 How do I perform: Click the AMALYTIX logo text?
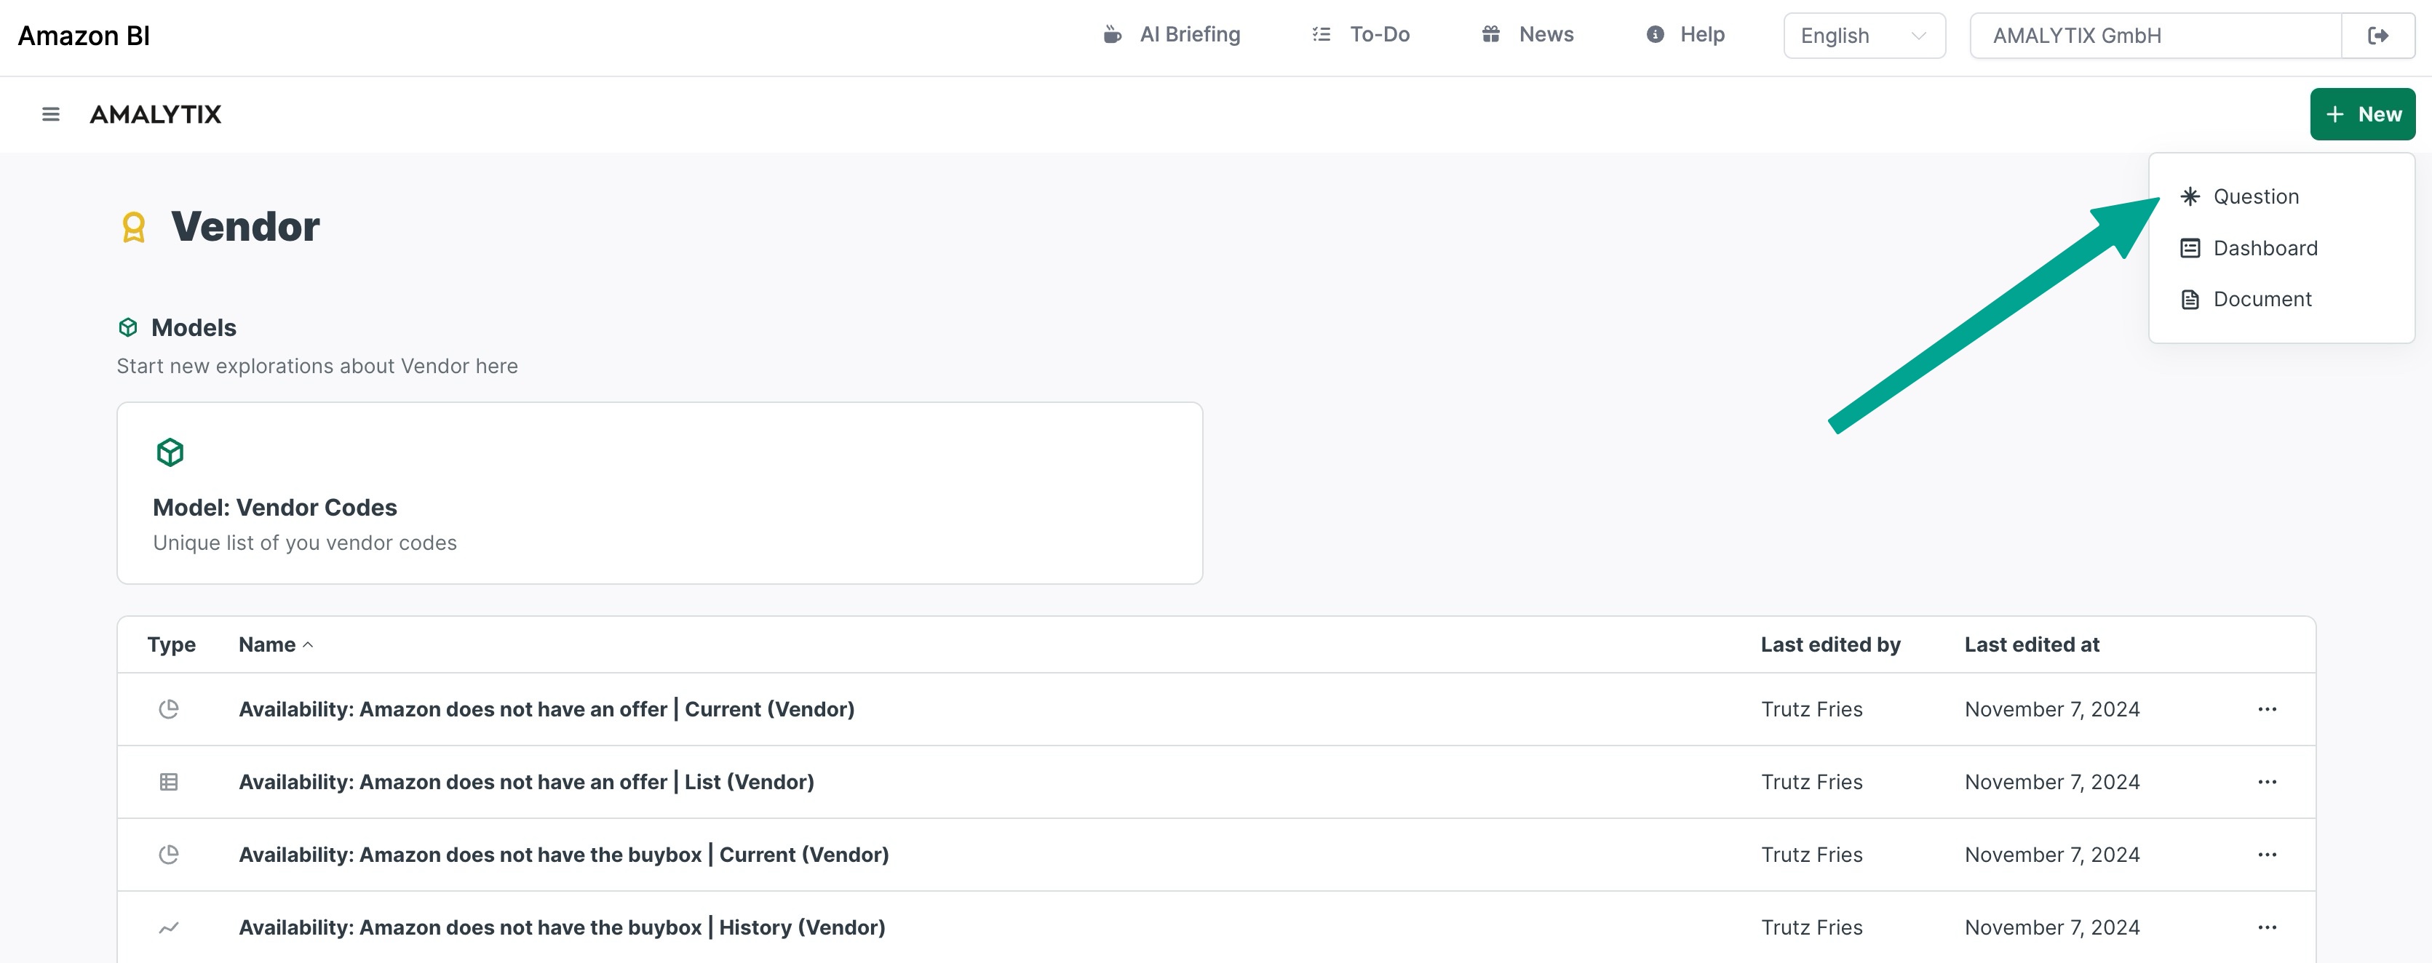click(156, 114)
